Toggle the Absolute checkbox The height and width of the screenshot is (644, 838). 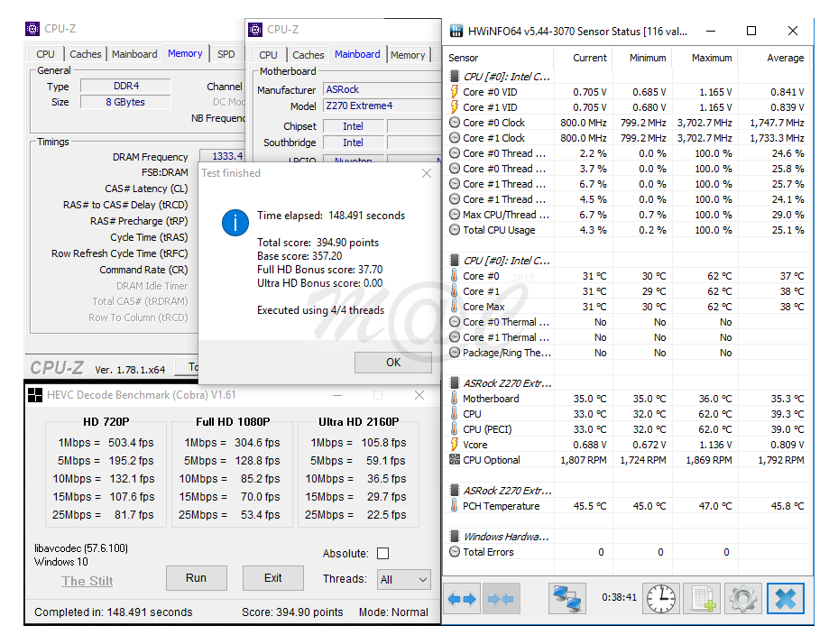pos(383,554)
